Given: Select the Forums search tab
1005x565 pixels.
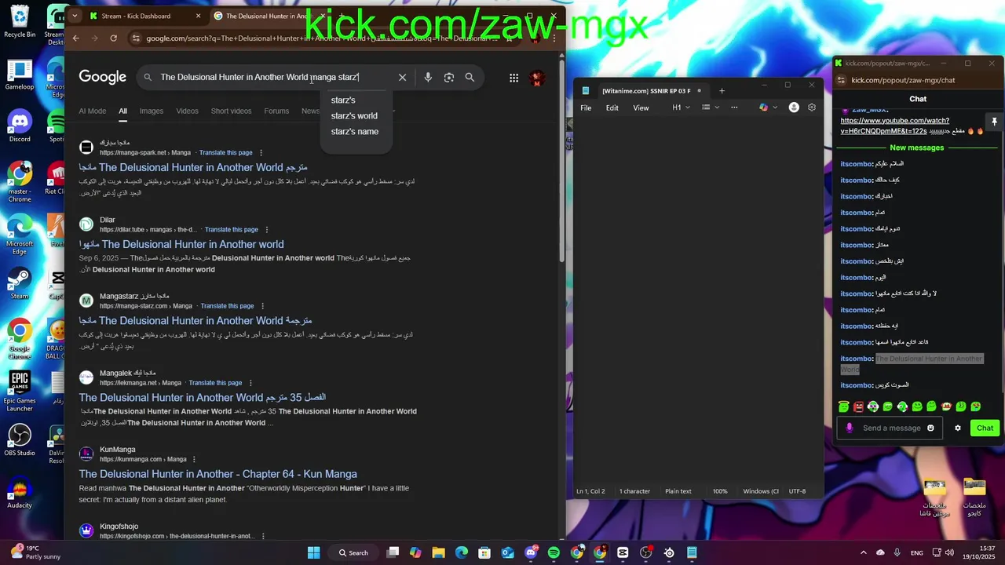Looking at the screenshot, I should point(276,111).
